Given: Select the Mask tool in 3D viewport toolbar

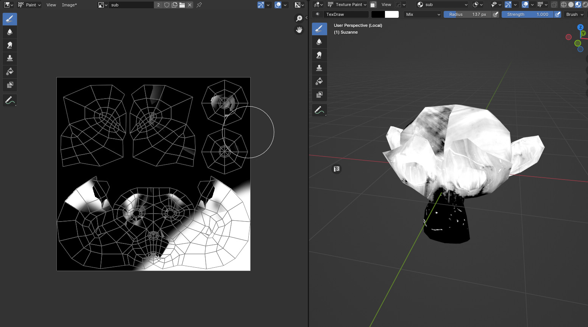Looking at the screenshot, I should 319,95.
